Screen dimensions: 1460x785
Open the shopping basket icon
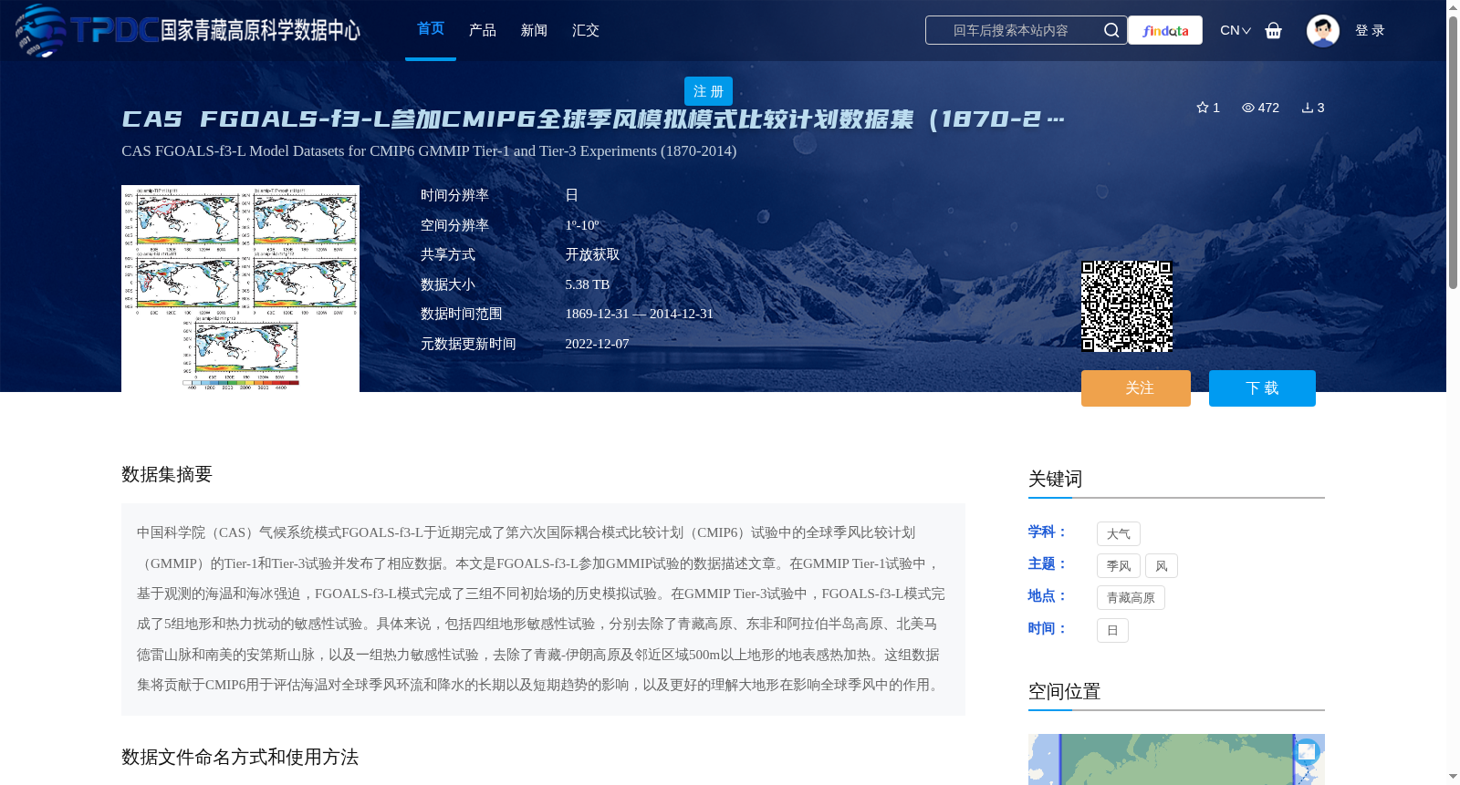1274,30
